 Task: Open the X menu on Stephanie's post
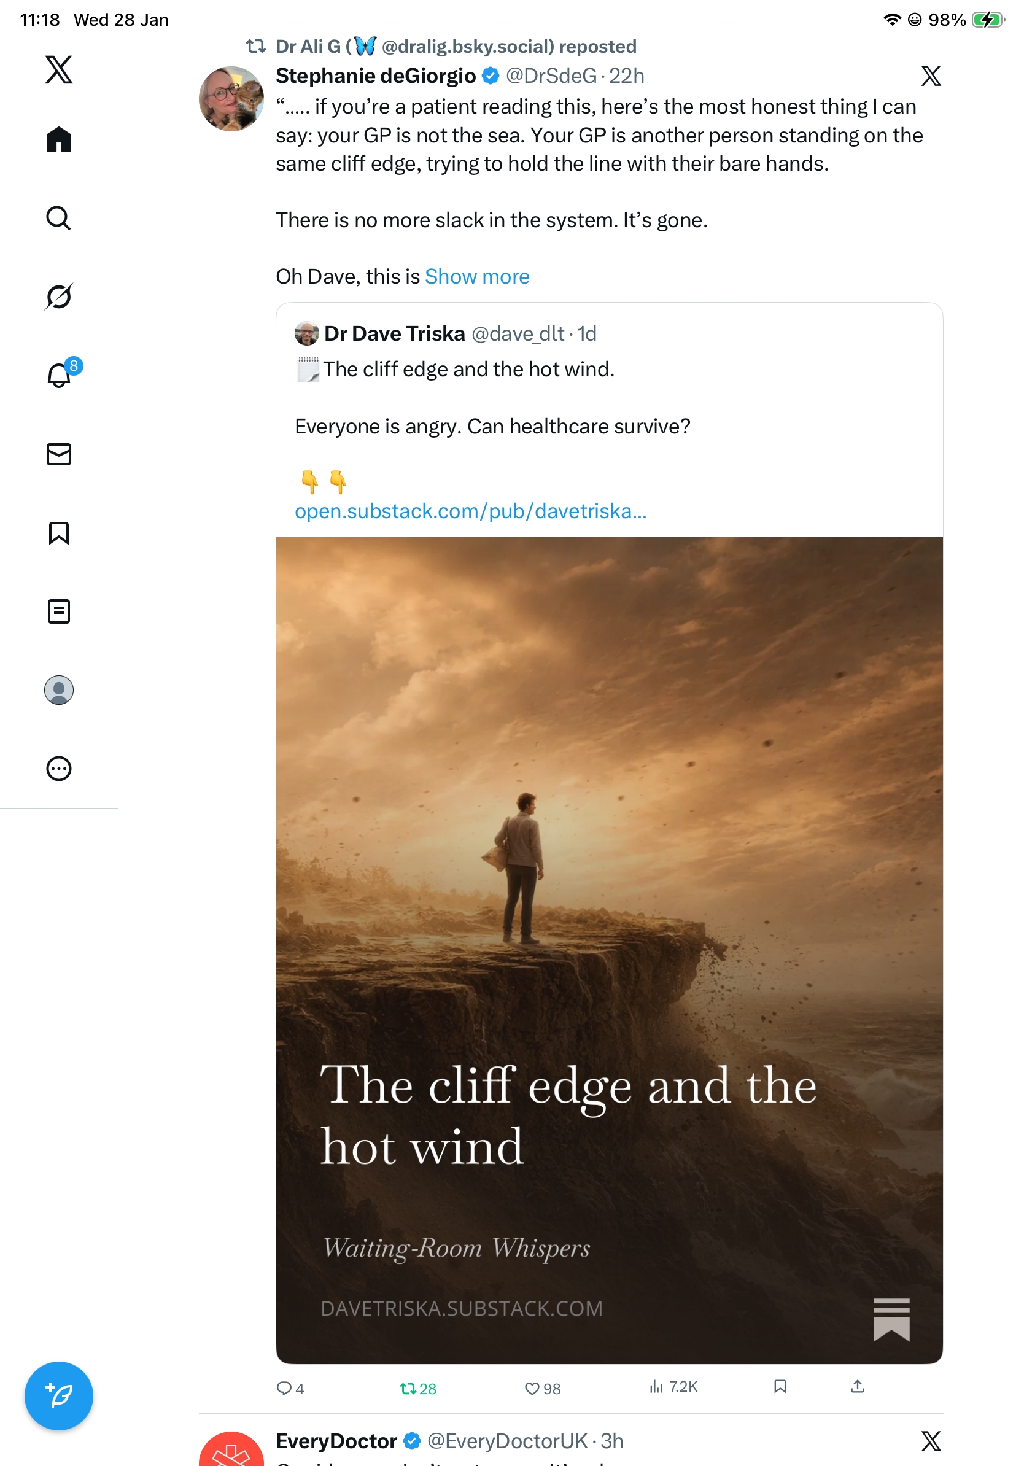[931, 76]
